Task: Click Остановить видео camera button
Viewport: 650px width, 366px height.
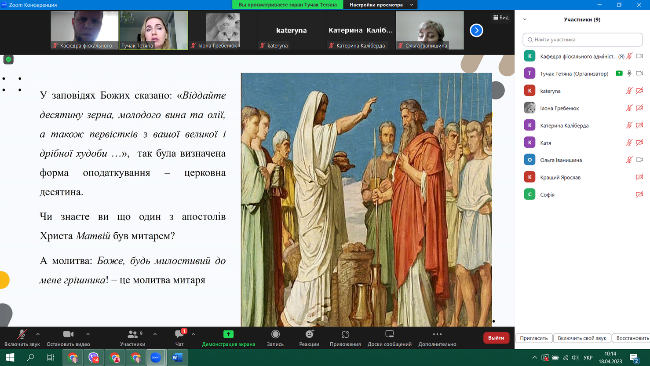Action: (68, 338)
